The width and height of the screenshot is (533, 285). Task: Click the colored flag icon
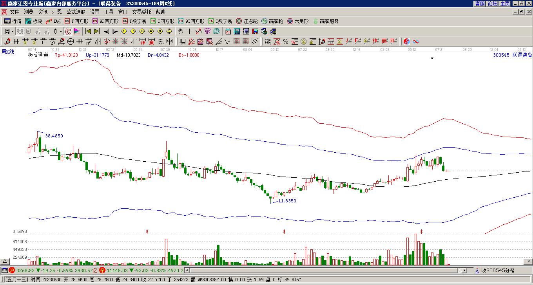(x=76, y=31)
